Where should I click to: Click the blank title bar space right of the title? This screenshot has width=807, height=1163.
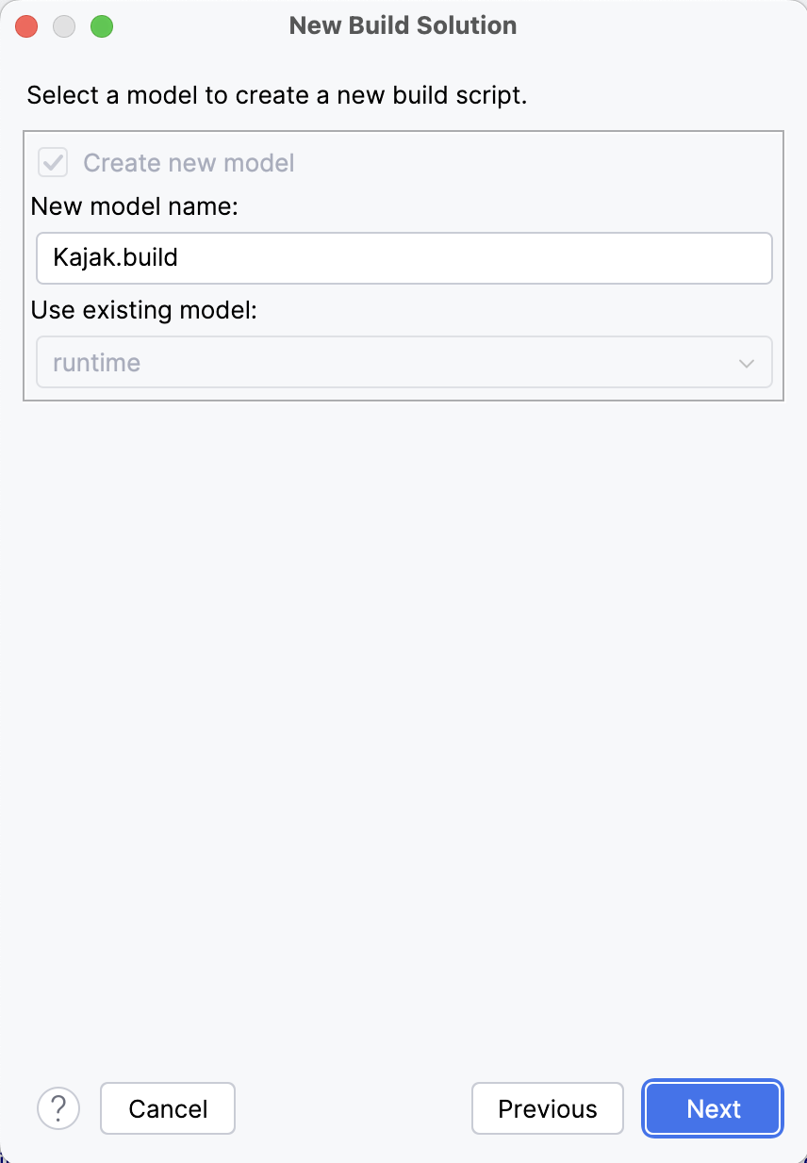tap(660, 25)
